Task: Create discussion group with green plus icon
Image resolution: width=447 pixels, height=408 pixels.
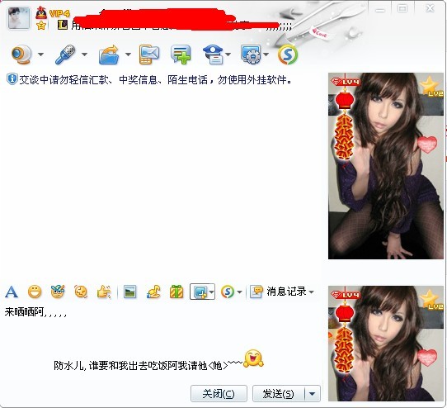Action: tap(181, 55)
